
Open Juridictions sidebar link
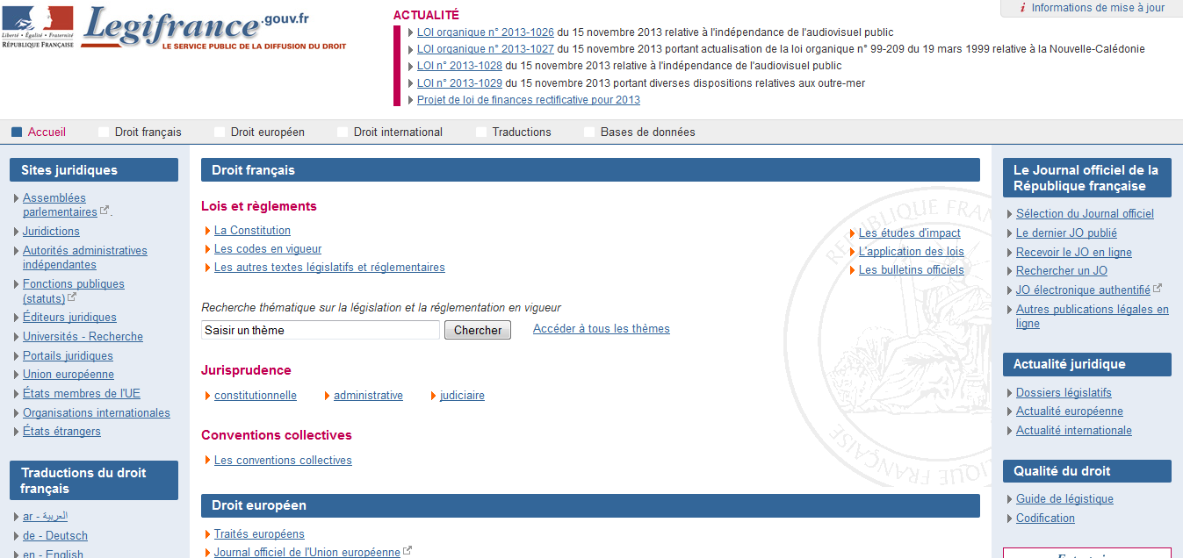[51, 232]
